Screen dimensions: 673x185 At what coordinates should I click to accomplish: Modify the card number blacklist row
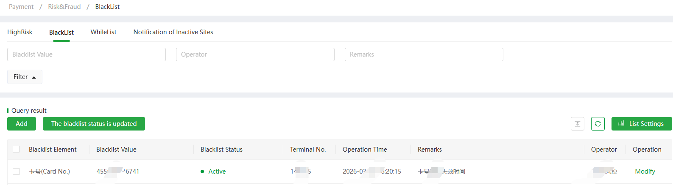pyautogui.click(x=645, y=171)
